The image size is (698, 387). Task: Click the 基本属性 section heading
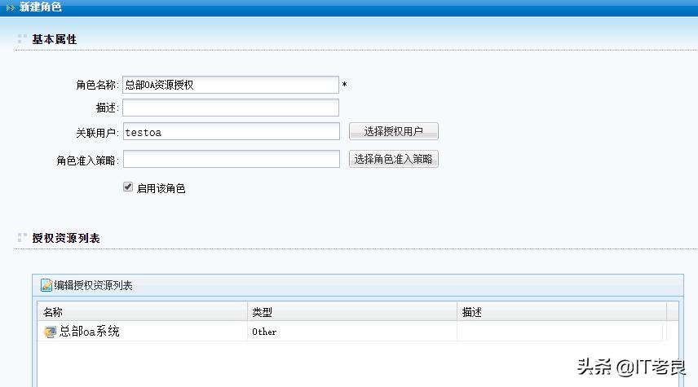pos(55,39)
